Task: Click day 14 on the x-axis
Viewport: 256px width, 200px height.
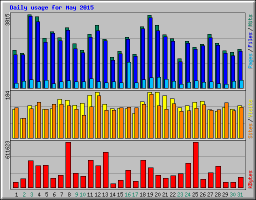Action: (112, 194)
